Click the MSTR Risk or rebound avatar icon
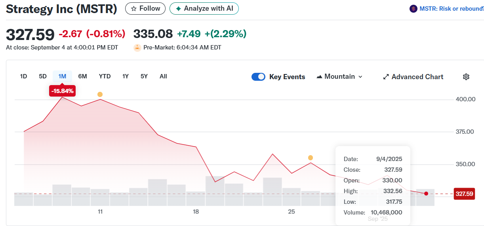484x226 pixels. (x=413, y=9)
